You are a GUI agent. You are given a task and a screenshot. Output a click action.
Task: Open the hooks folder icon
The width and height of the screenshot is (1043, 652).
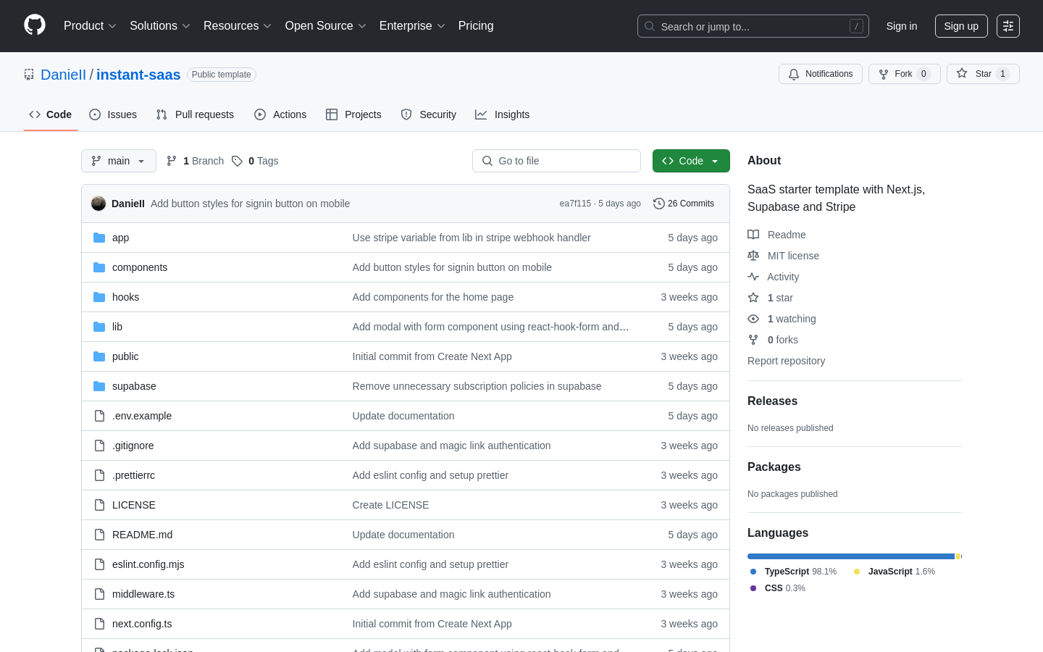pos(99,297)
